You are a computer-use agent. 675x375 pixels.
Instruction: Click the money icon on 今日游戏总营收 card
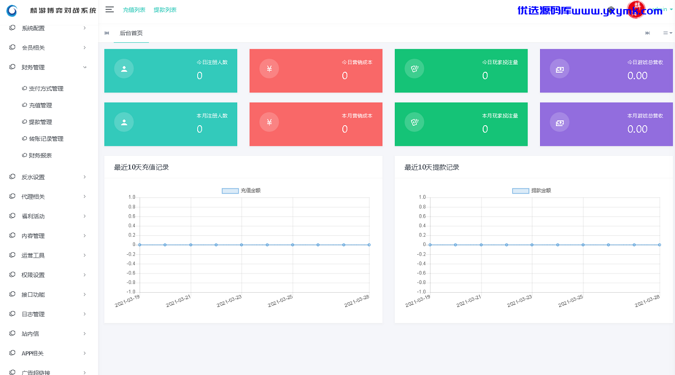coord(559,68)
